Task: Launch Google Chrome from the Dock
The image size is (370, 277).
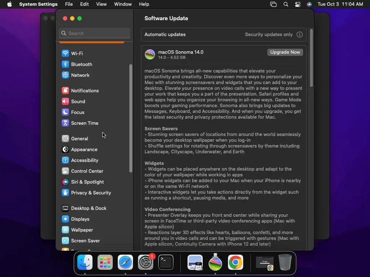Action: click(x=236, y=262)
